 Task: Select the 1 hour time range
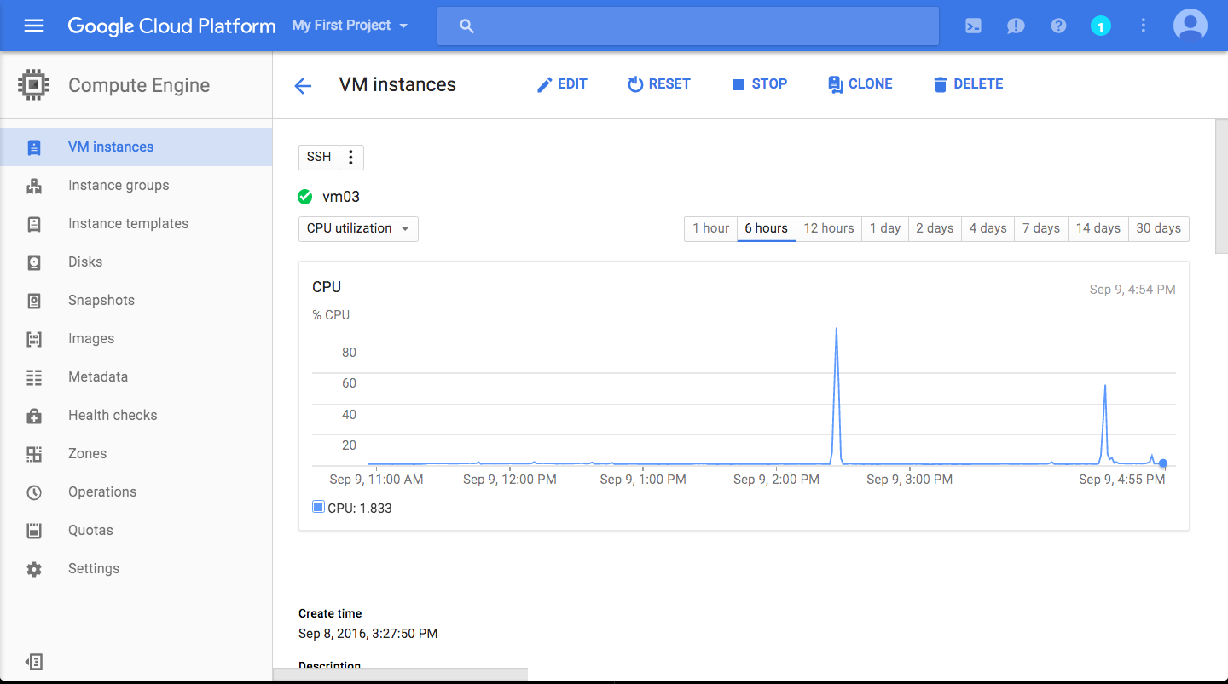click(x=710, y=228)
